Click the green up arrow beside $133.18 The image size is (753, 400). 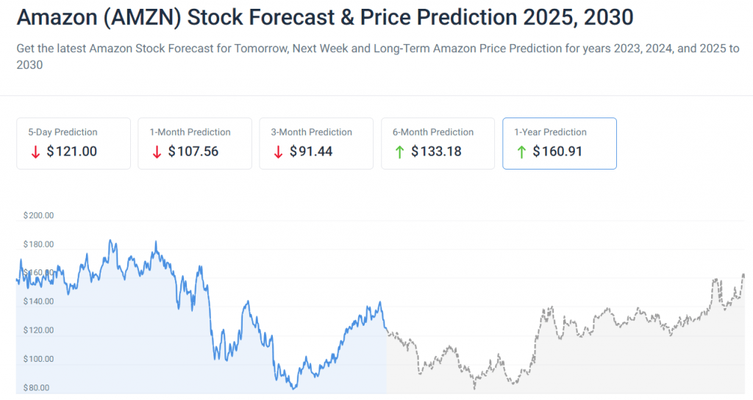(399, 152)
